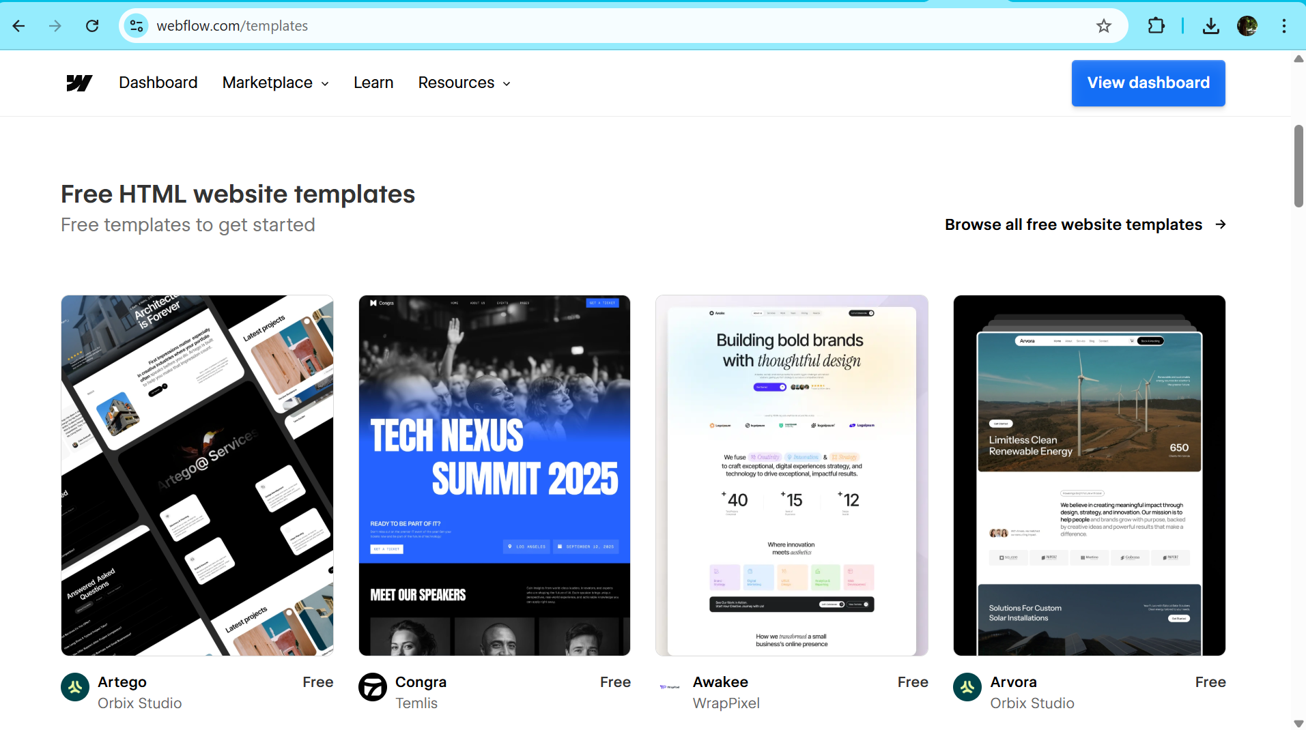Expand the Resources dropdown
This screenshot has height=730, width=1306.
(x=463, y=83)
